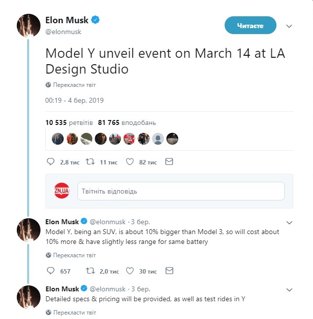This screenshot has width=313, height=319.
Task: Like the tweet with 30 тис likes
Action: coord(130,271)
